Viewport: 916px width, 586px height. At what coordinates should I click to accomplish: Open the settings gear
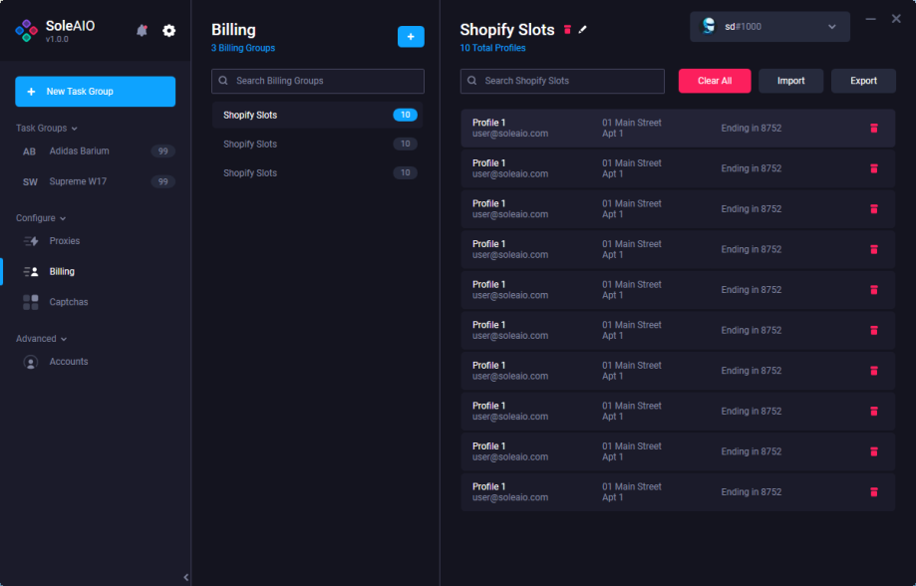point(168,30)
